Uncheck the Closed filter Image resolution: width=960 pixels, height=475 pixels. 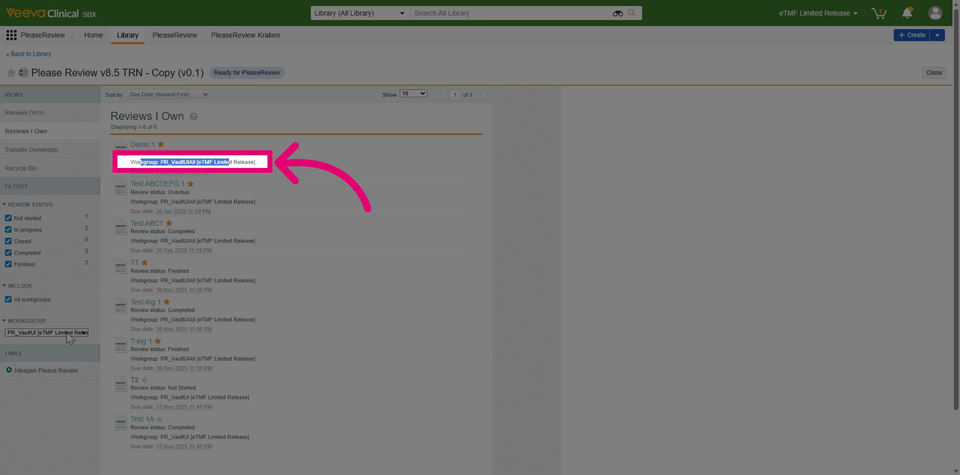(x=8, y=241)
